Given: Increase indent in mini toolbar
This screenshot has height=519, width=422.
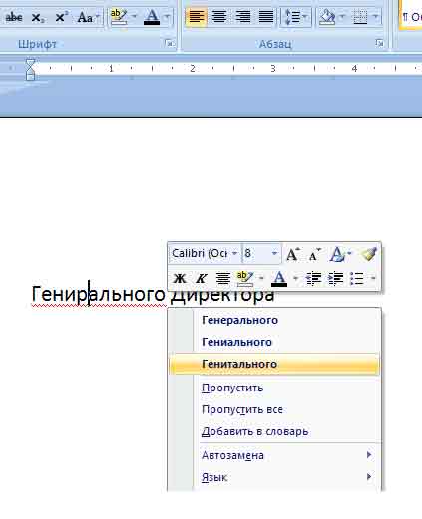Looking at the screenshot, I should [335, 278].
